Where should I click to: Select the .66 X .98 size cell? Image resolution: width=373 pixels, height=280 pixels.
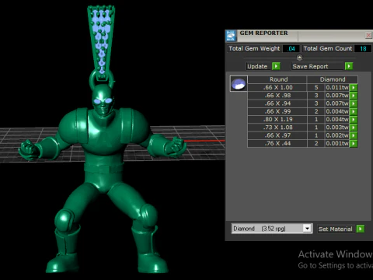coord(277,96)
